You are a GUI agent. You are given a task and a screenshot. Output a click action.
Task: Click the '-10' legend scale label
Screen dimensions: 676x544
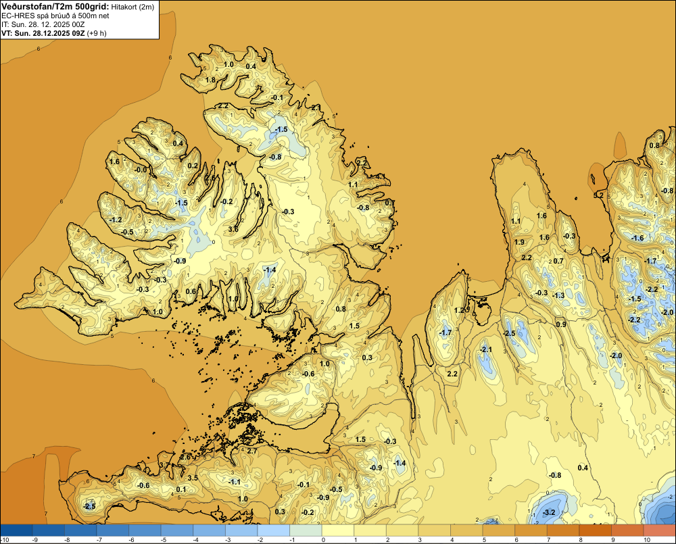(x=5, y=540)
